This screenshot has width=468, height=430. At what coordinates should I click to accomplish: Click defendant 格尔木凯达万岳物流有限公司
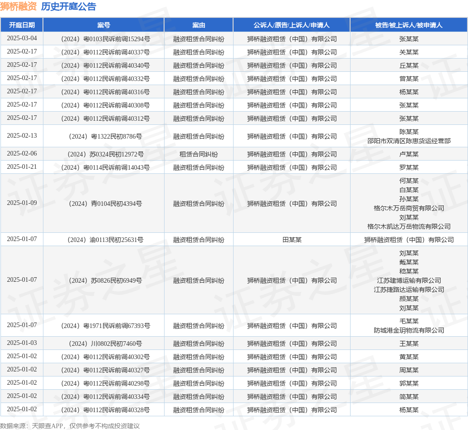(x=409, y=226)
